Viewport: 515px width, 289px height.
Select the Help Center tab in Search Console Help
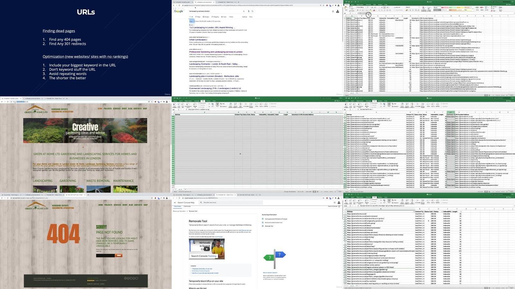pos(177,206)
